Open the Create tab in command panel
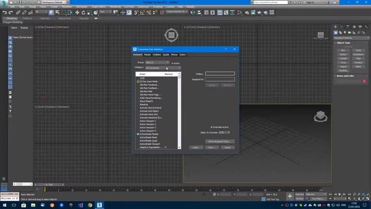The width and height of the screenshot is (371, 209). click(336, 27)
